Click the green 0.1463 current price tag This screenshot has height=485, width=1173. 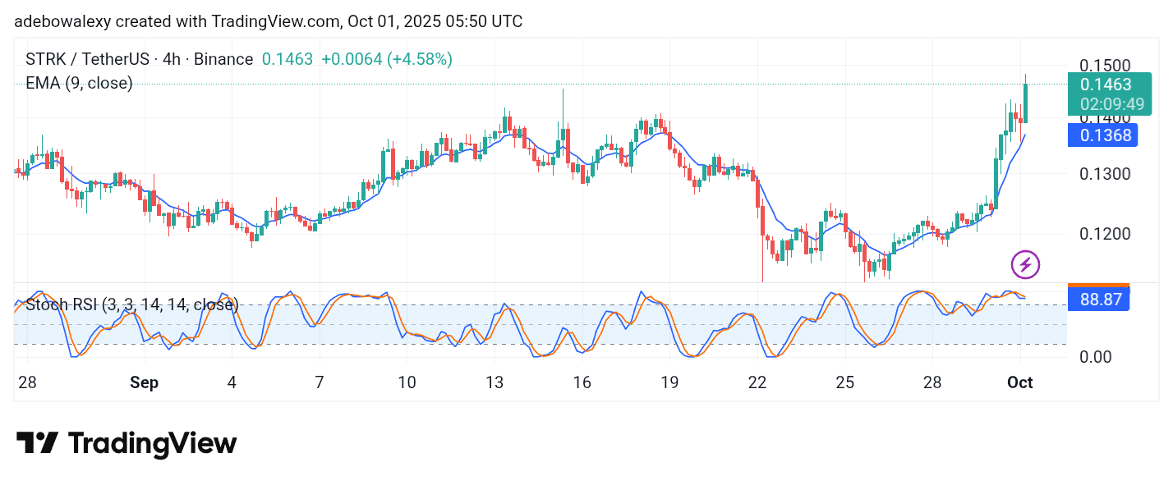(1105, 85)
